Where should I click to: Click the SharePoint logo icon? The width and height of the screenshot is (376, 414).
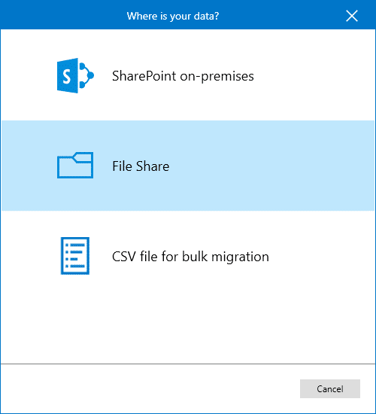click(x=75, y=75)
